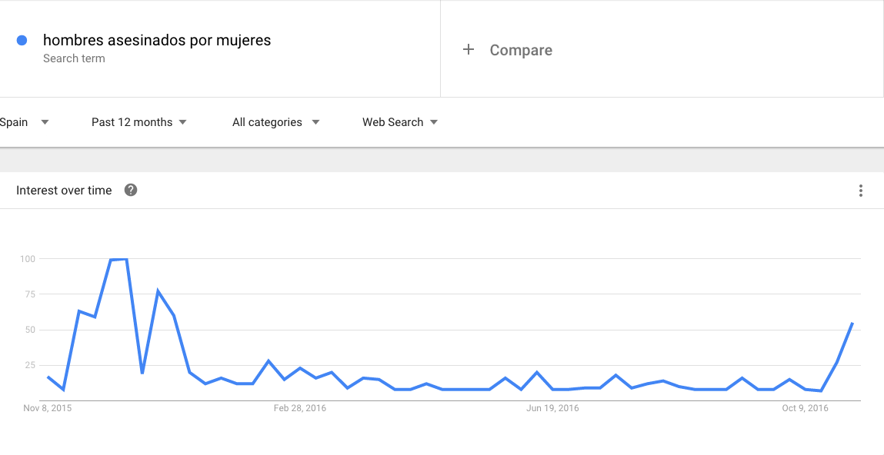
Task: Edit the term 'hombres asesinados por mujeres'
Action: point(157,41)
